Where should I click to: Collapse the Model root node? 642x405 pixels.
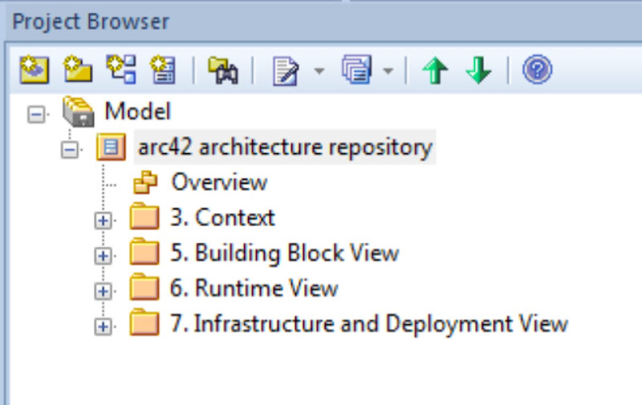[x=35, y=115]
